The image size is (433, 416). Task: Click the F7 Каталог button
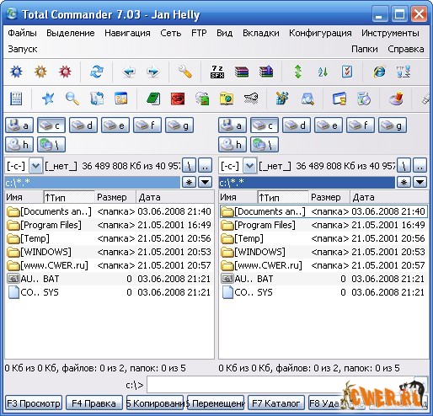click(276, 403)
